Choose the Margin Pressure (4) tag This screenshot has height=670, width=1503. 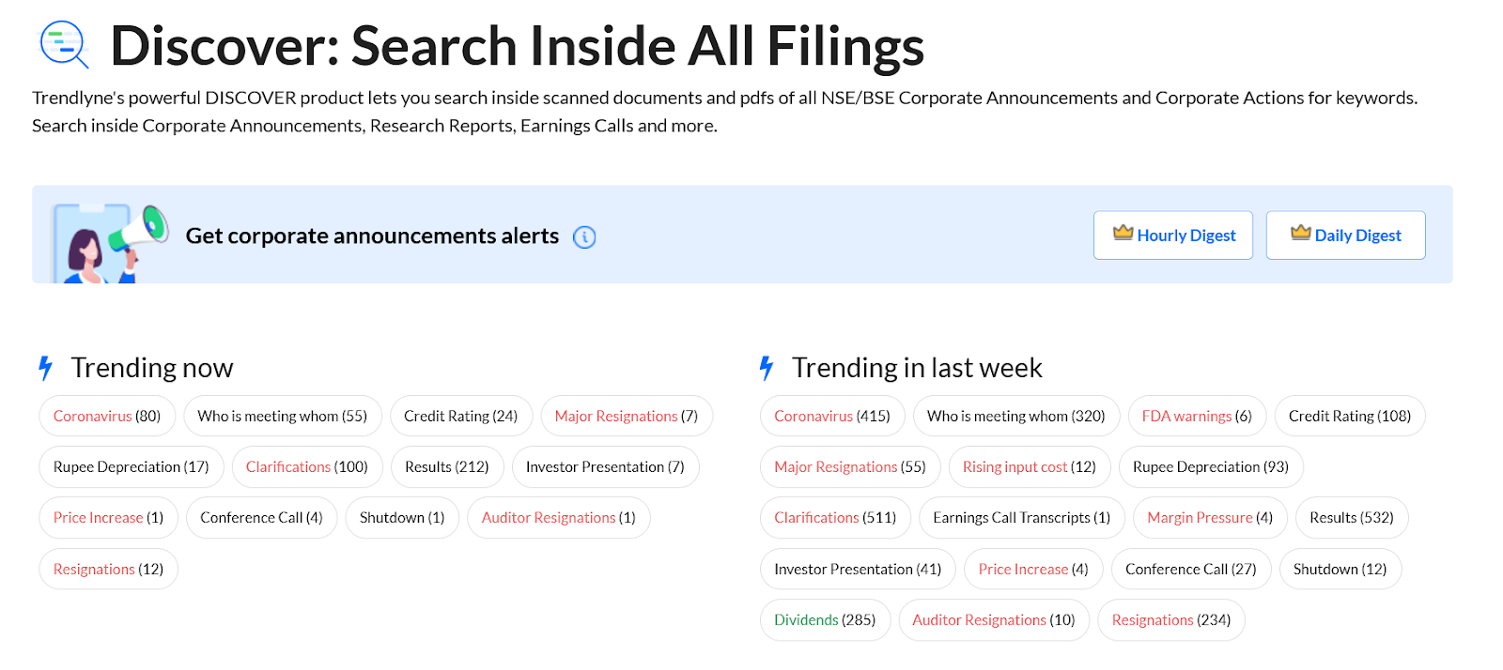point(1210,517)
